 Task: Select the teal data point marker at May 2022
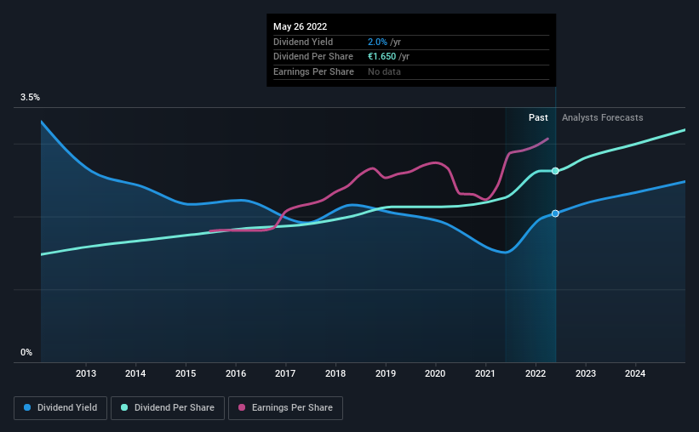coord(555,171)
